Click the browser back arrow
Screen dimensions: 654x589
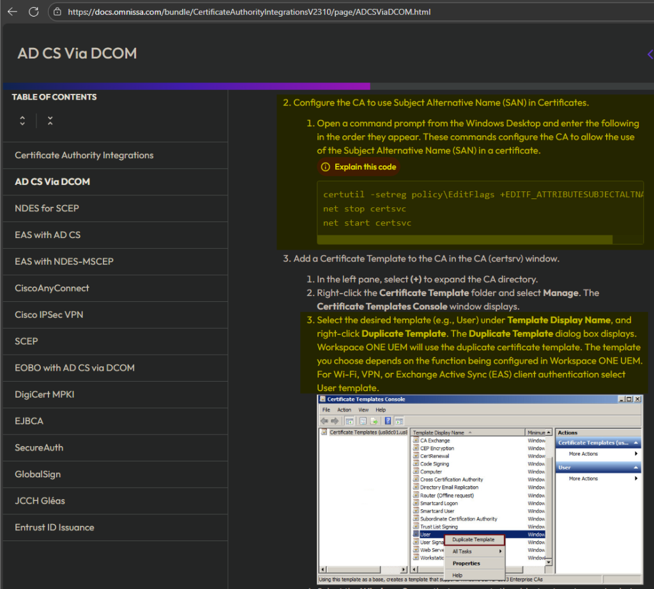[x=12, y=11]
